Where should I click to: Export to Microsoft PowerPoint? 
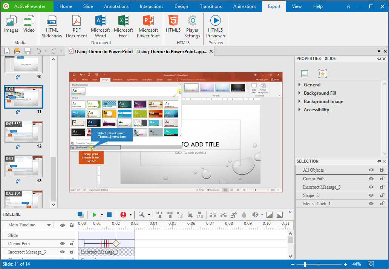click(x=149, y=26)
